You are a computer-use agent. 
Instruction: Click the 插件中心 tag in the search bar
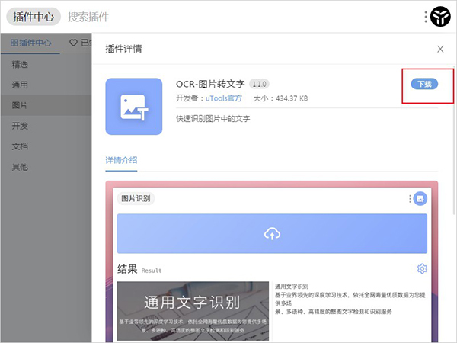pos(34,16)
